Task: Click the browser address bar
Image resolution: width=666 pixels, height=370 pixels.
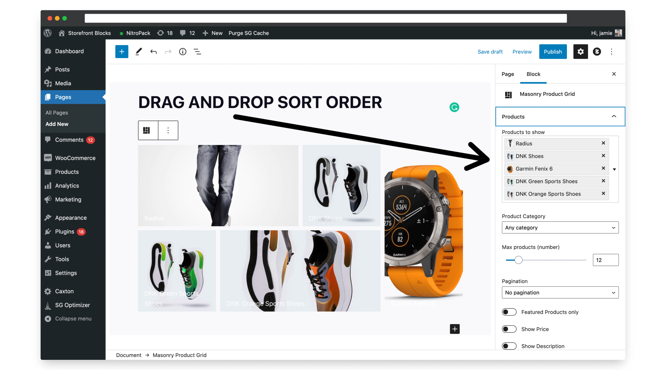Action: pos(325,18)
